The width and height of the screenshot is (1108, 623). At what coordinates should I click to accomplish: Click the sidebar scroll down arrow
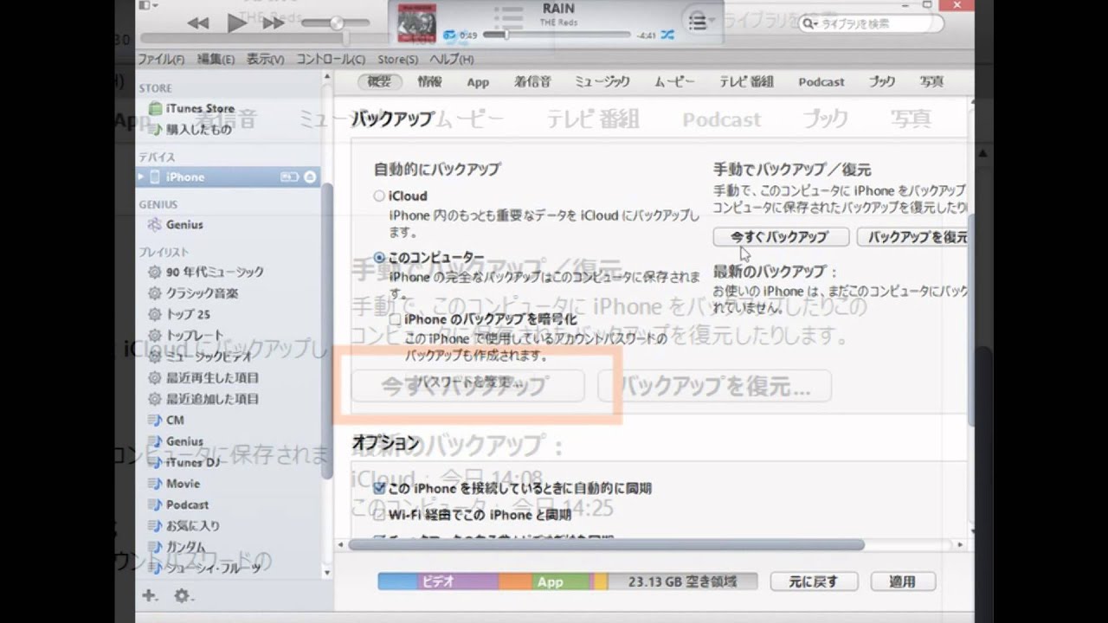pyautogui.click(x=326, y=572)
